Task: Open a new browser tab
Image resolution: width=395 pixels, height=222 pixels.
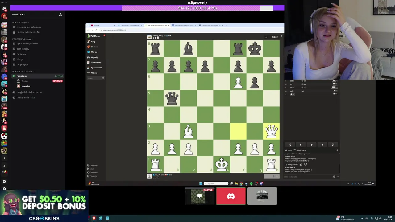Action: click(x=227, y=25)
